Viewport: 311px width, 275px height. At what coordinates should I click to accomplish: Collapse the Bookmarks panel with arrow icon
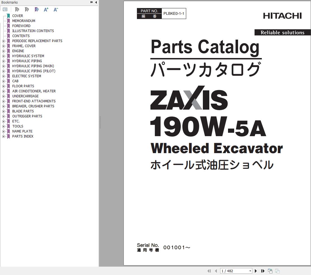tap(96, 2)
